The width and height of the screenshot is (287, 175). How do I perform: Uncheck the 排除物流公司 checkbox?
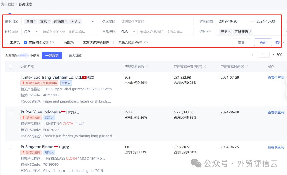[25, 42]
